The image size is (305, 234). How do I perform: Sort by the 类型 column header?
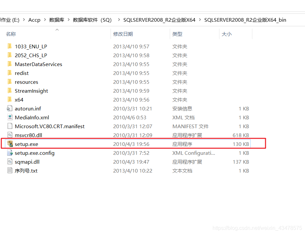(177, 34)
